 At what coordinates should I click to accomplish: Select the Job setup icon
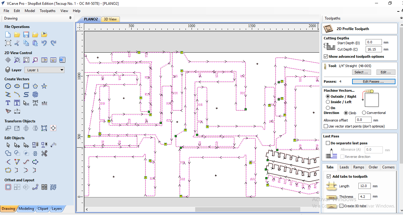(8, 43)
